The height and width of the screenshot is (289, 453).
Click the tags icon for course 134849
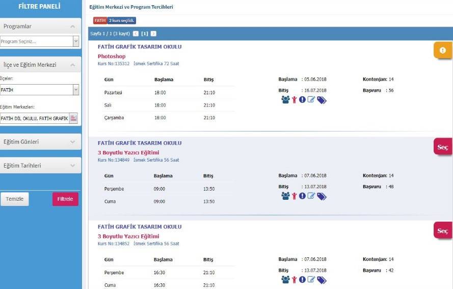pos(322,197)
